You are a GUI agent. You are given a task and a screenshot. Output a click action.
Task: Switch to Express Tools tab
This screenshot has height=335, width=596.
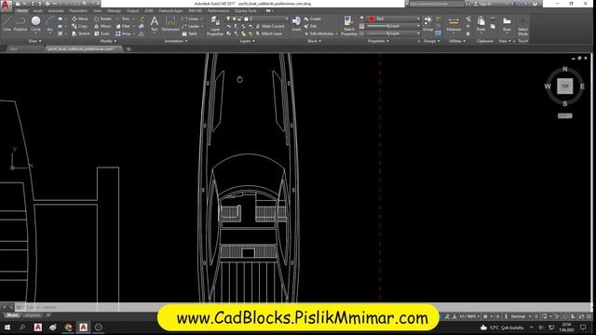click(246, 11)
